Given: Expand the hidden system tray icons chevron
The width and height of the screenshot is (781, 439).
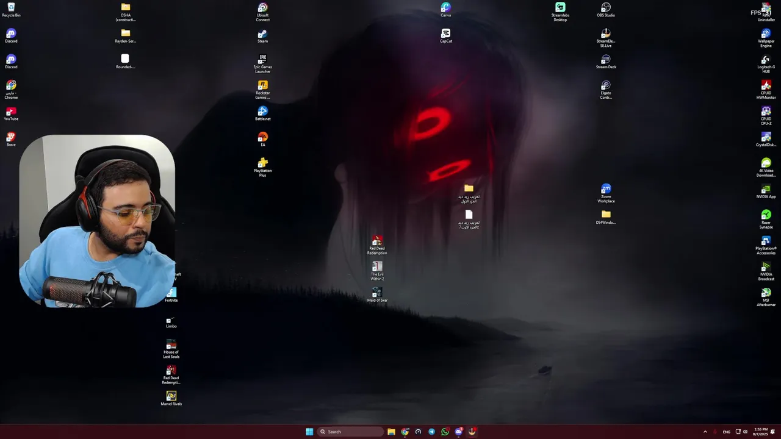Looking at the screenshot, I should 705,432.
